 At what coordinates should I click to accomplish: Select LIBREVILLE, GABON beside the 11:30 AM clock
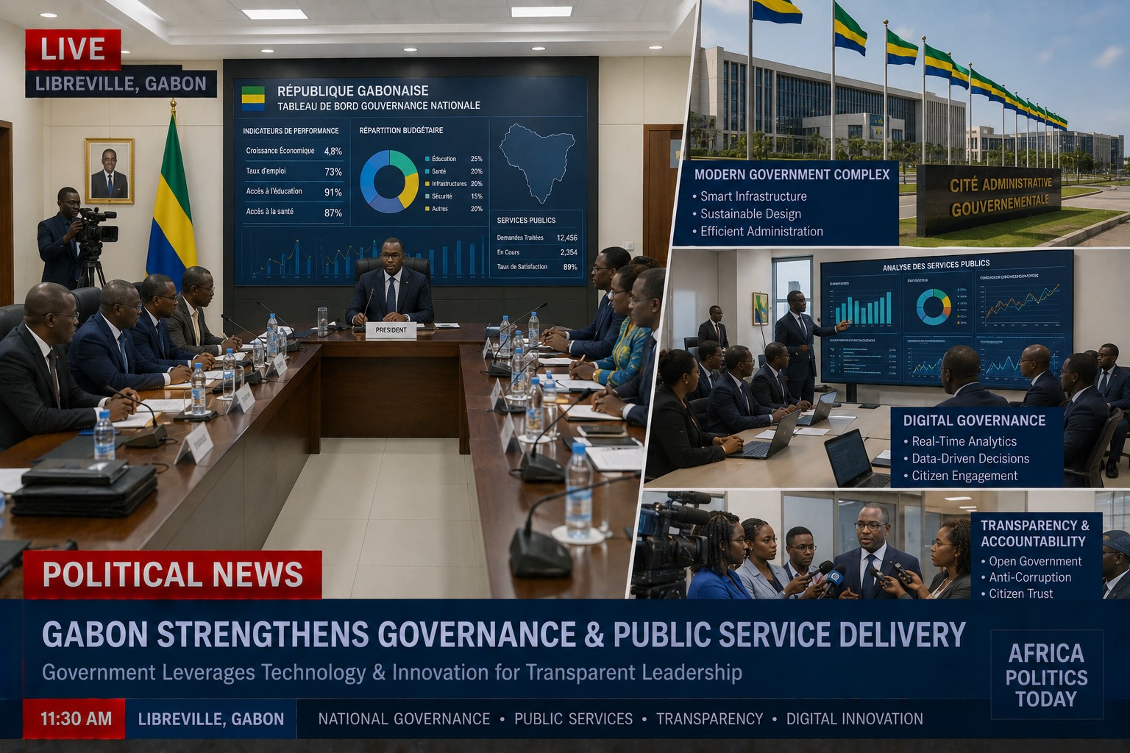point(211,719)
